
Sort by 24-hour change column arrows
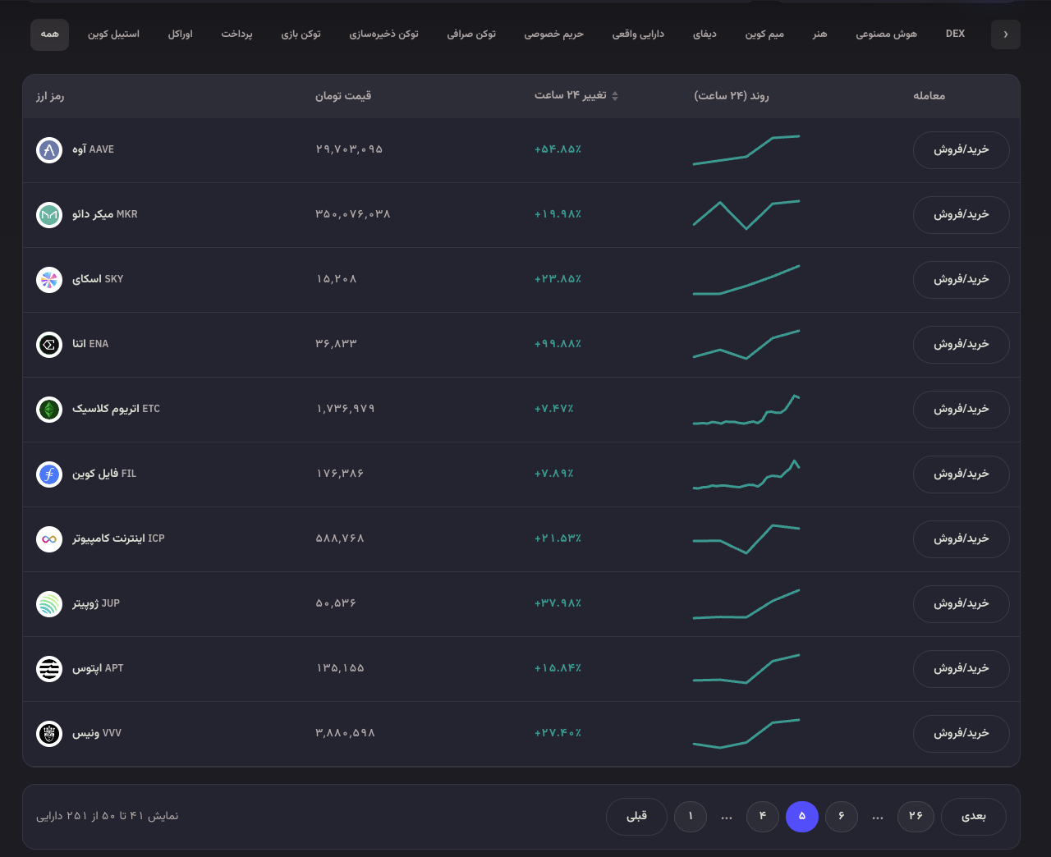pos(615,96)
